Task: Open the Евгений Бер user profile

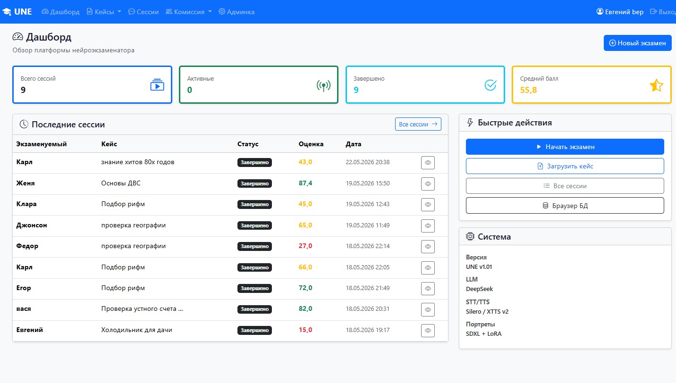Action: (620, 12)
